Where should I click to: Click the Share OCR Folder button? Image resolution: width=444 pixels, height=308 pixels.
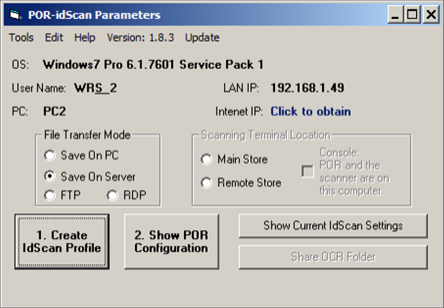point(333,257)
